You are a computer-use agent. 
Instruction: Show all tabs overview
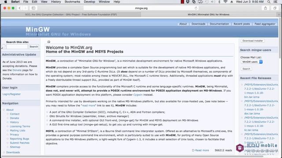[275, 8]
